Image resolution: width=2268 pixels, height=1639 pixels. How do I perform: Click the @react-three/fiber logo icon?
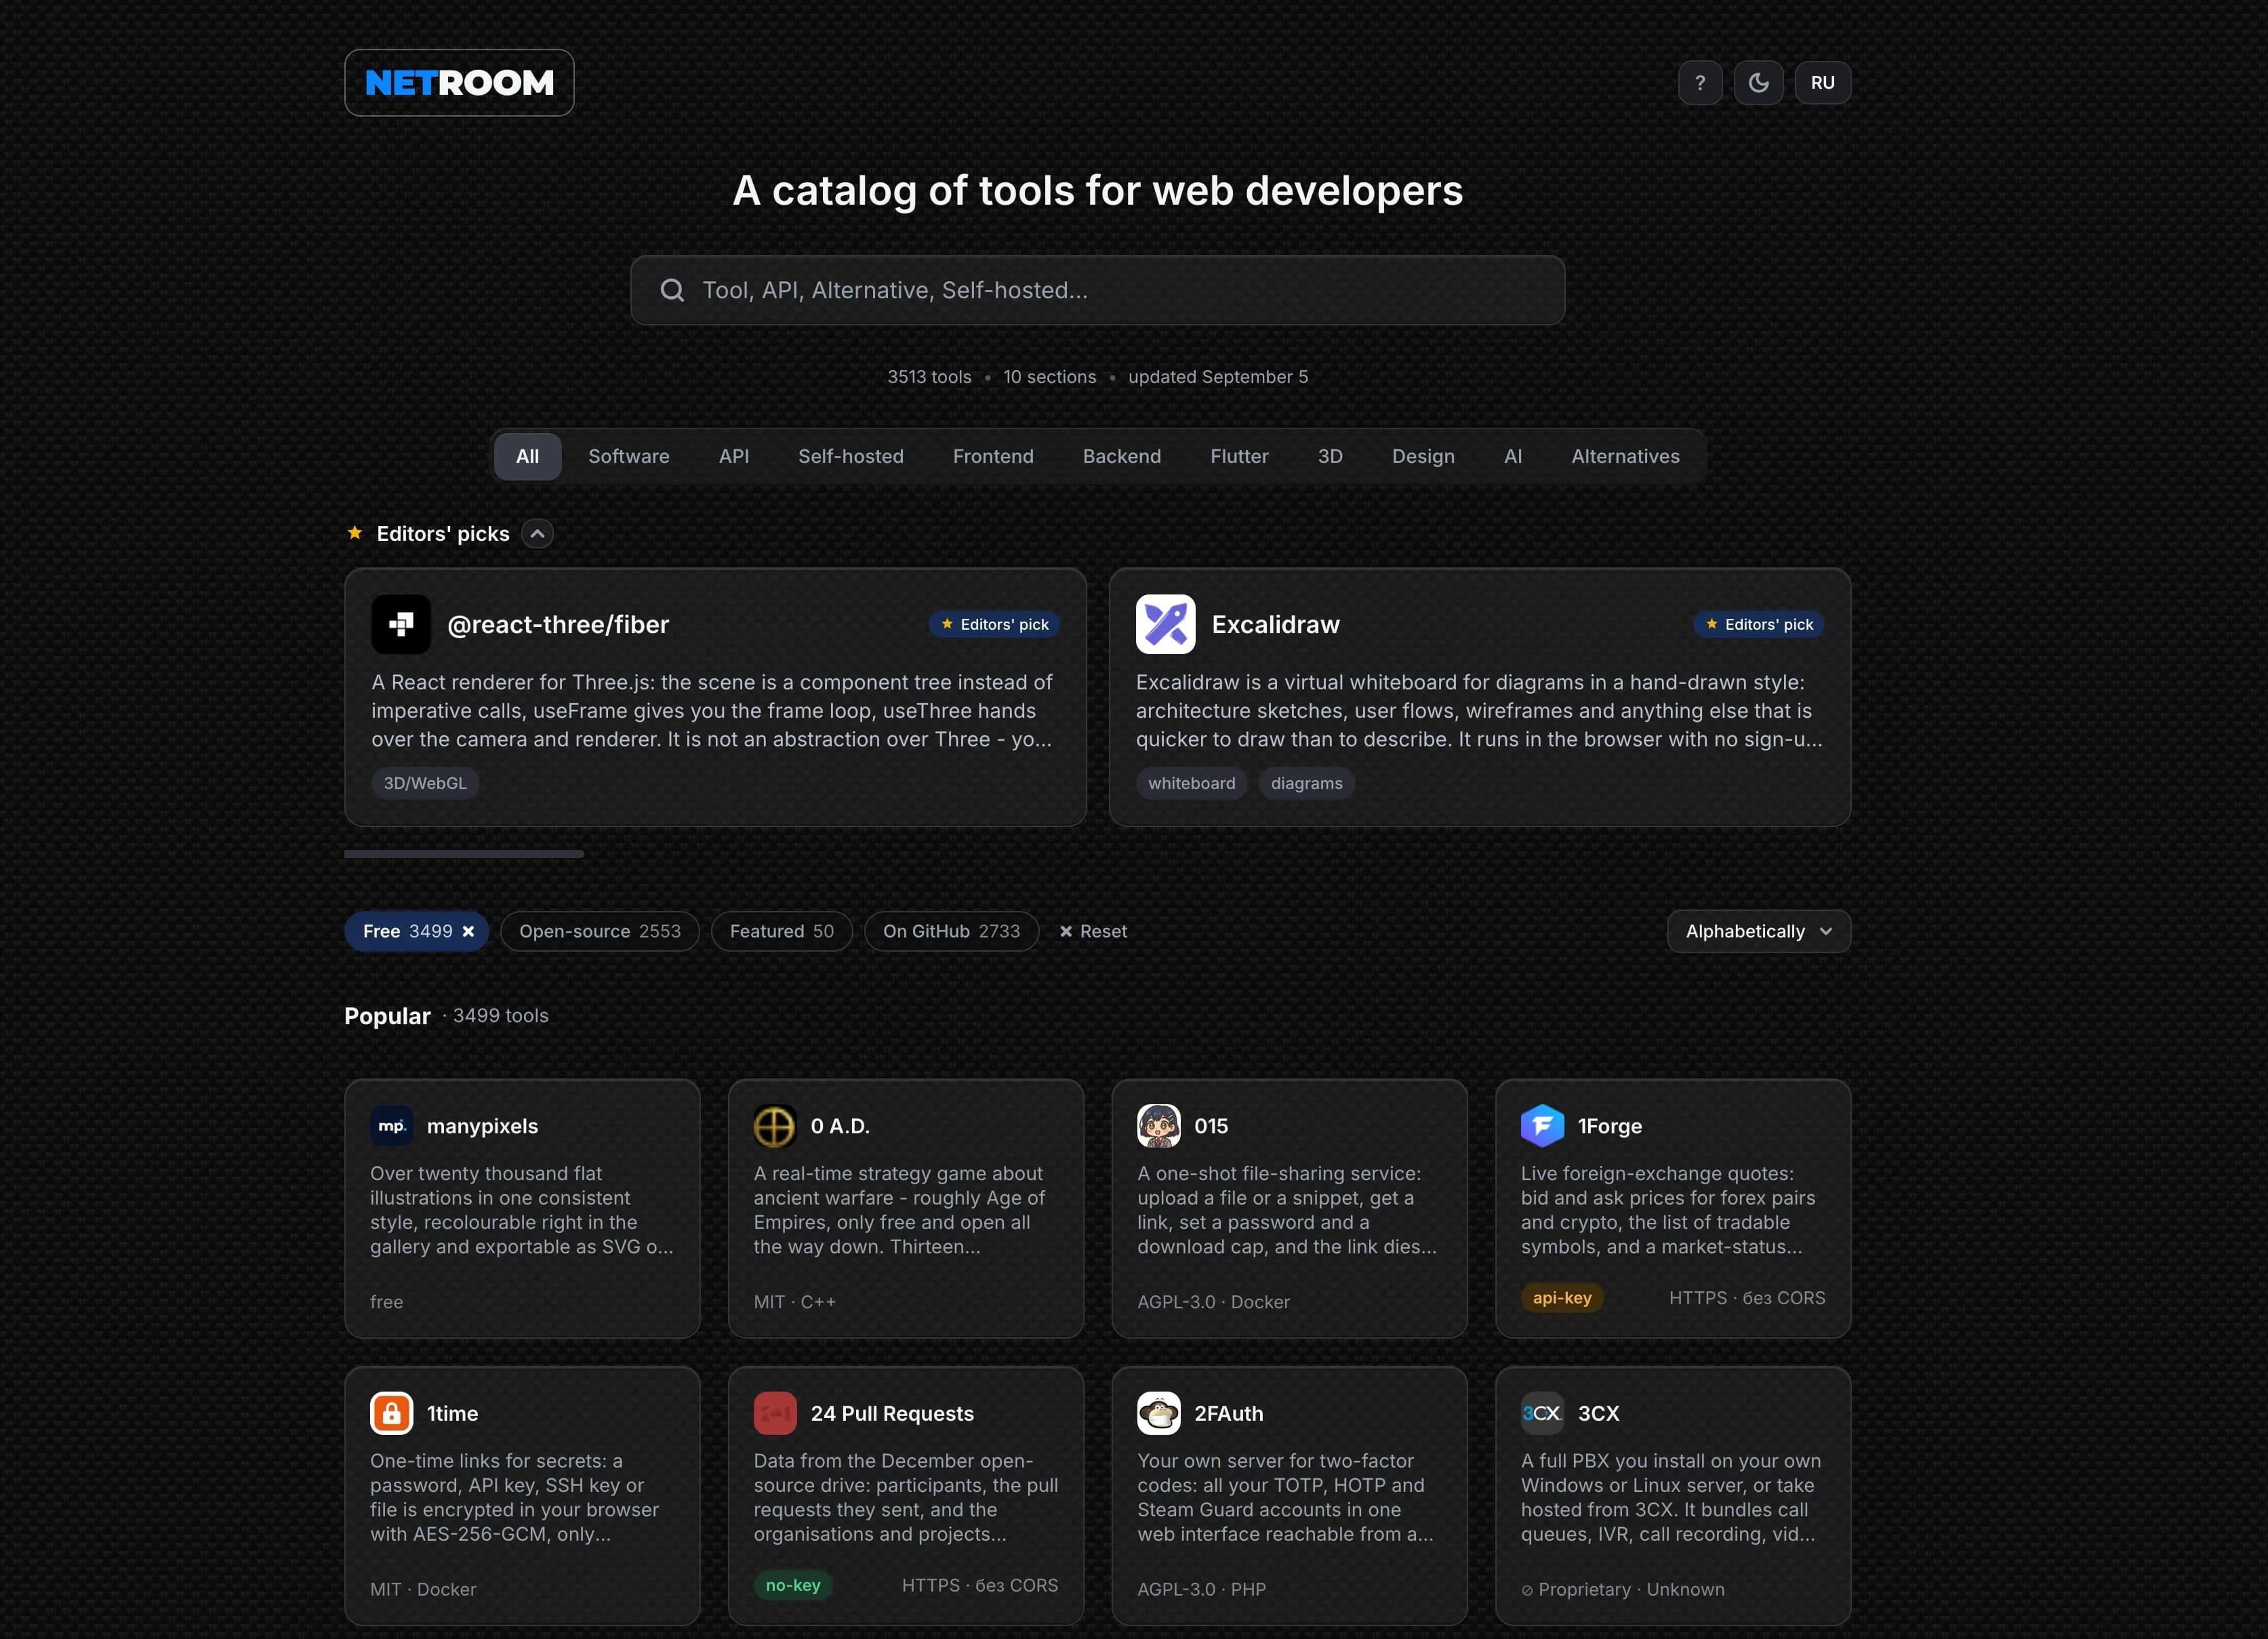coord(401,624)
